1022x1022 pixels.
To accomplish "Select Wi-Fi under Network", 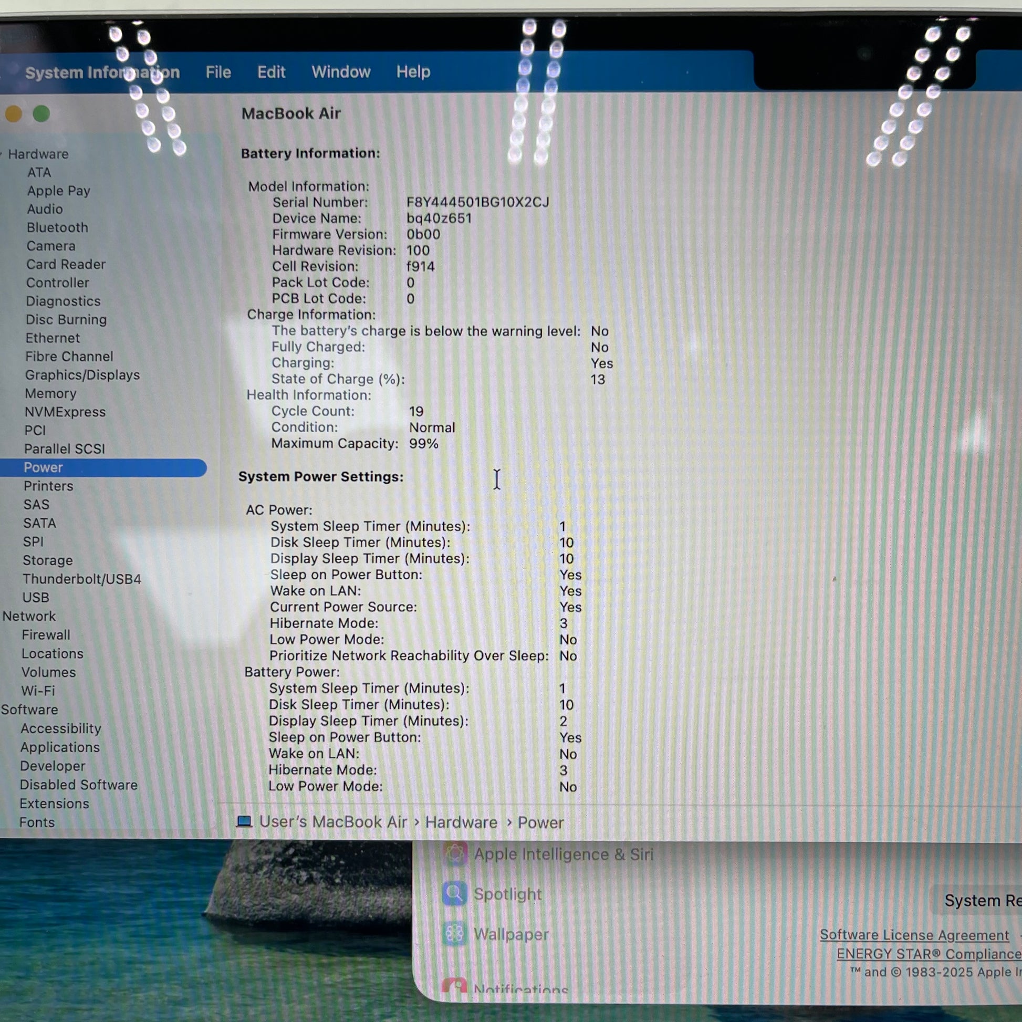I will [38, 691].
